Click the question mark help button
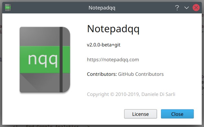 click(177, 8)
